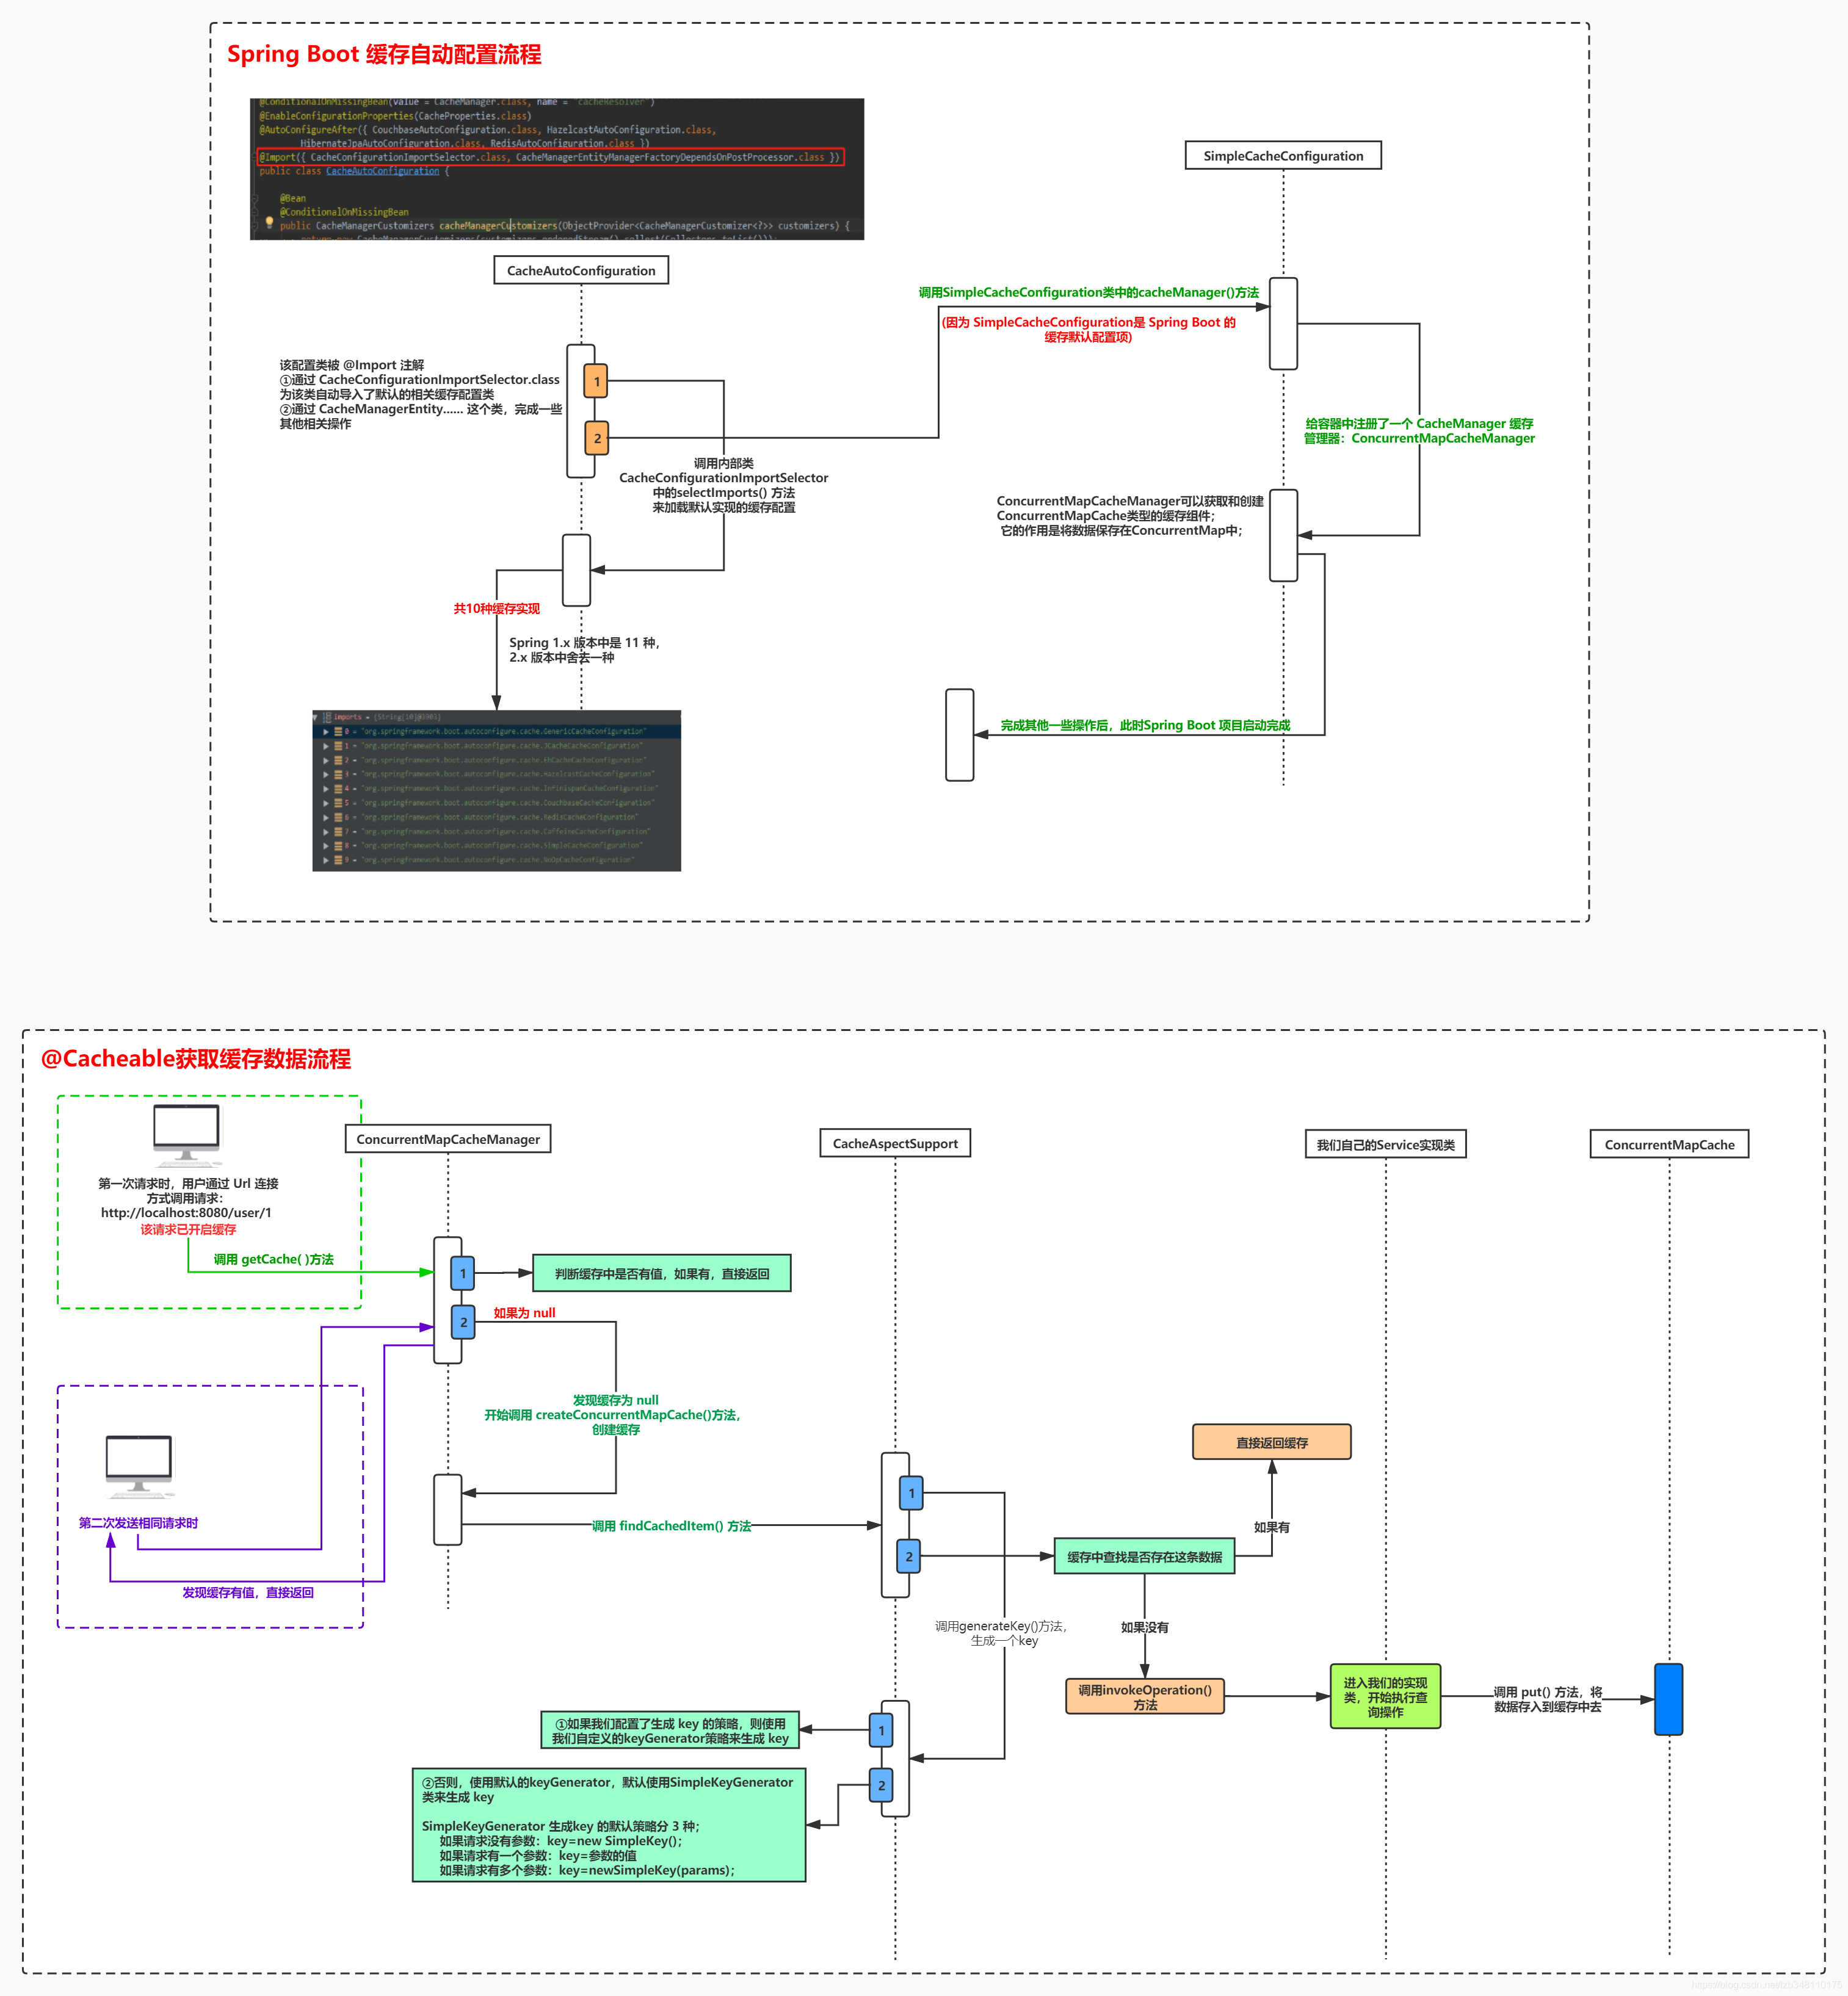Select the ConcurrentMapCache lifeline header box
Screen dimensions: 1848x1996
(x=1669, y=1144)
